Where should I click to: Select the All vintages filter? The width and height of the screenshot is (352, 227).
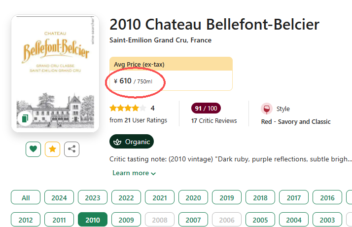tap(26, 198)
